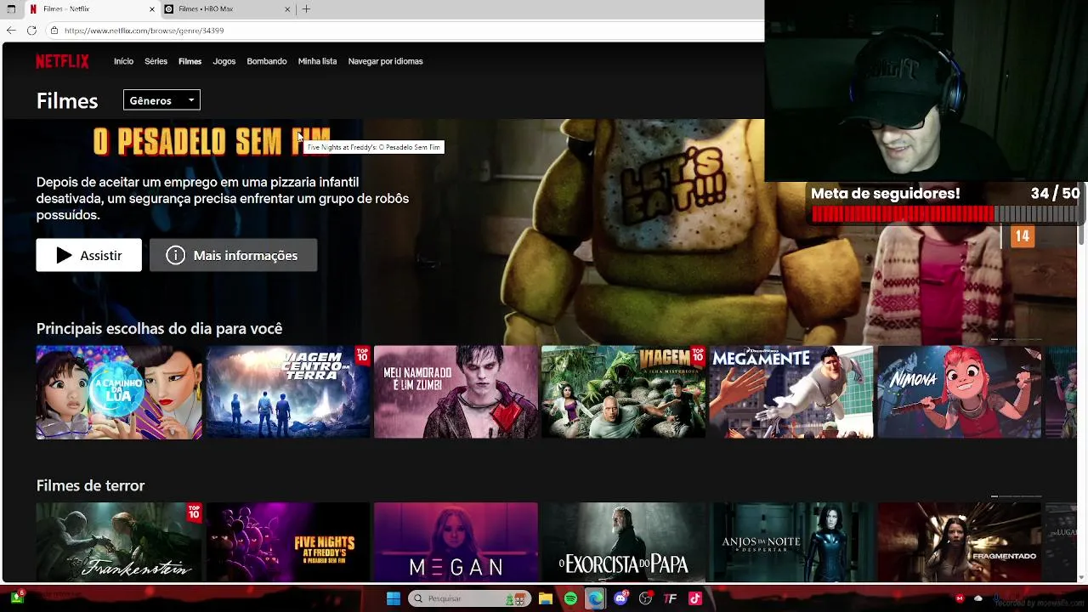Open the Megamente thumbnail
The width and height of the screenshot is (1088, 612).
pos(791,392)
